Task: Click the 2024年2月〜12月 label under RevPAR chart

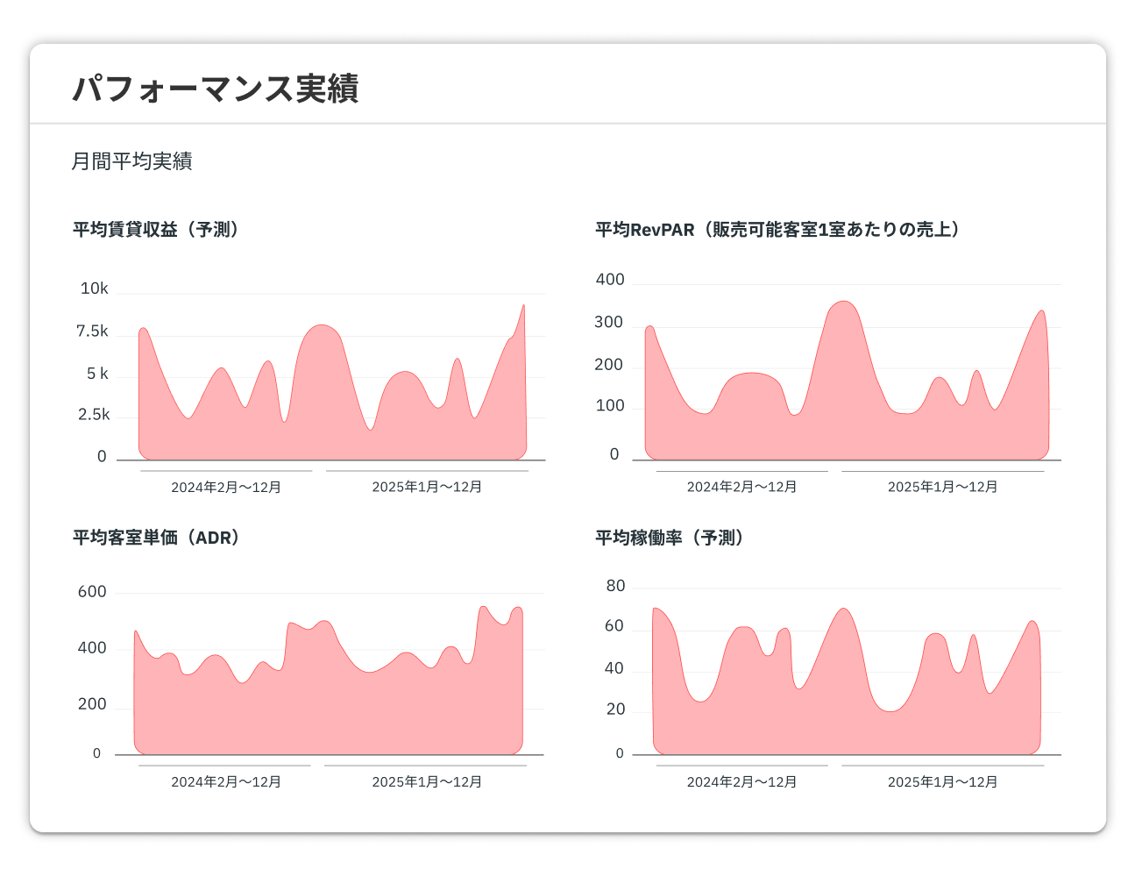Action: (x=741, y=488)
